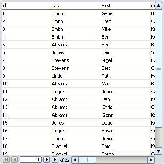Screen dimensions: 164x164
Task: Click the Frankel cell in row 18
Action: click(x=76, y=146)
